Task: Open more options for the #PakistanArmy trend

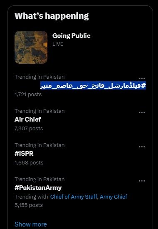Action: click(x=142, y=181)
